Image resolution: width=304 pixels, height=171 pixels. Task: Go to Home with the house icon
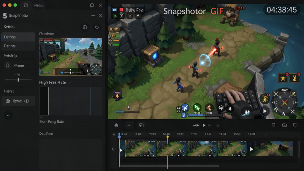(x=116, y=125)
